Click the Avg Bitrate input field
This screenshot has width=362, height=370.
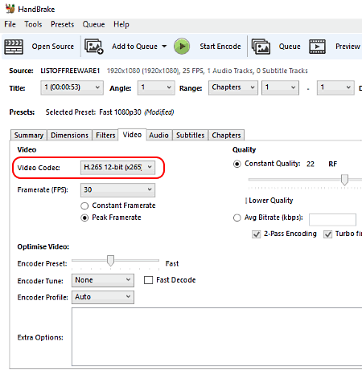(332, 220)
